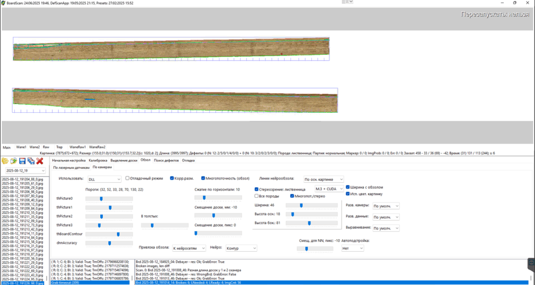Select file 2025-08-12_191204_88_0.jpg
The width and height of the screenshot is (535, 285).
[22, 179]
